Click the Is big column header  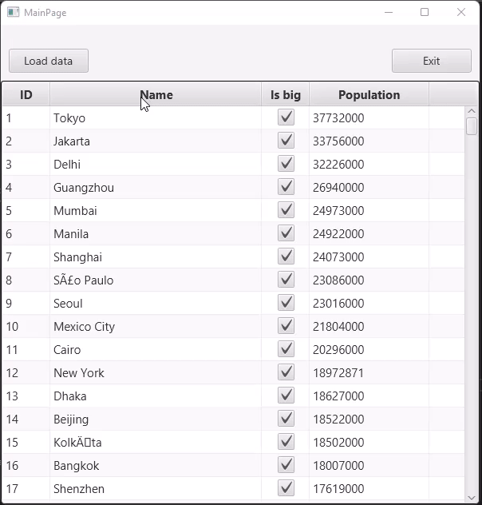click(285, 95)
